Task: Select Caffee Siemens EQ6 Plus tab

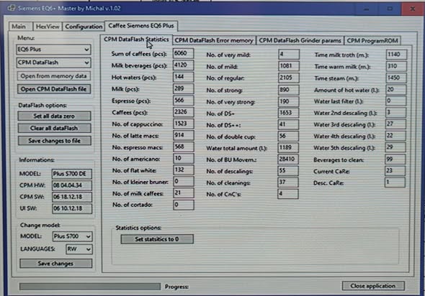Action: tap(141, 26)
